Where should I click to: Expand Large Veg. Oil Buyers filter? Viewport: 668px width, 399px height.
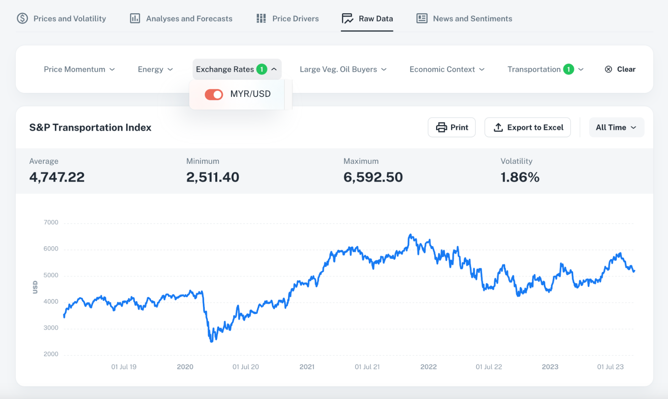click(343, 69)
